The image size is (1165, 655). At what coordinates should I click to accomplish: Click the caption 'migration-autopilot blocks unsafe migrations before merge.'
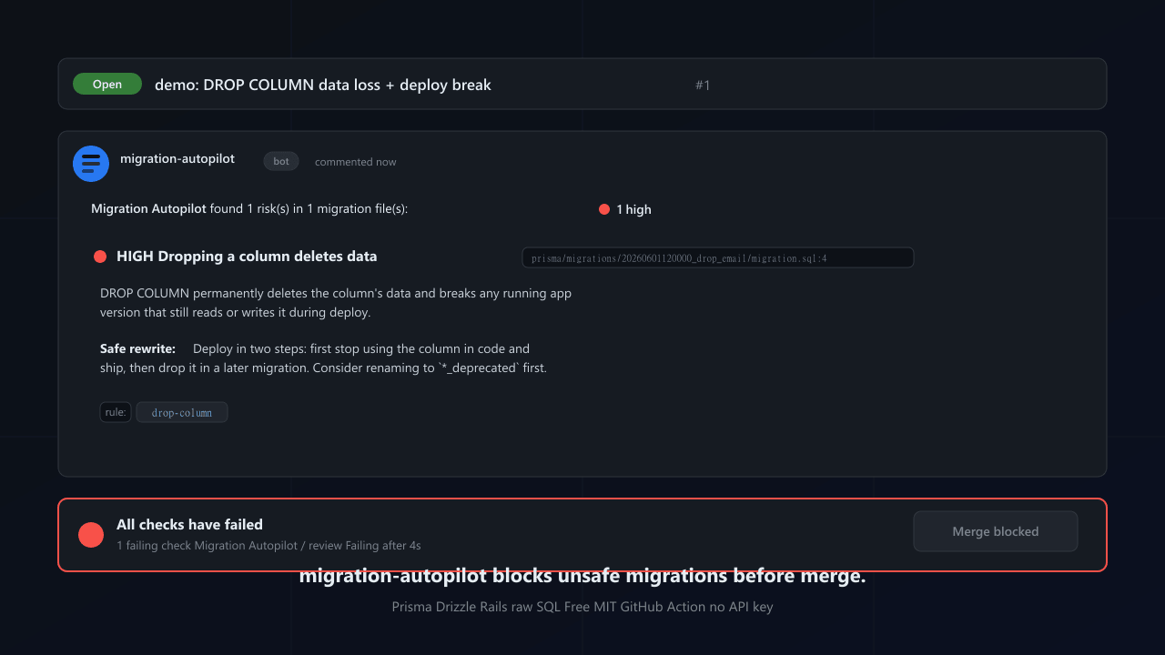pyautogui.click(x=582, y=576)
